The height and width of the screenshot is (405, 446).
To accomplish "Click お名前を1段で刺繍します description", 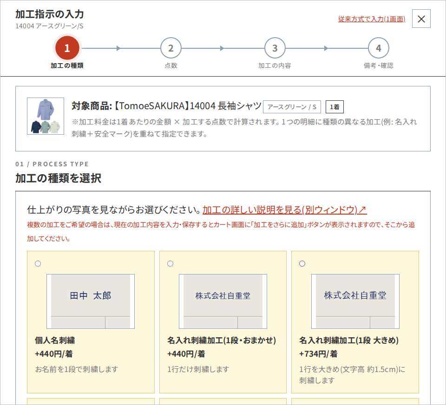I will (x=77, y=369).
